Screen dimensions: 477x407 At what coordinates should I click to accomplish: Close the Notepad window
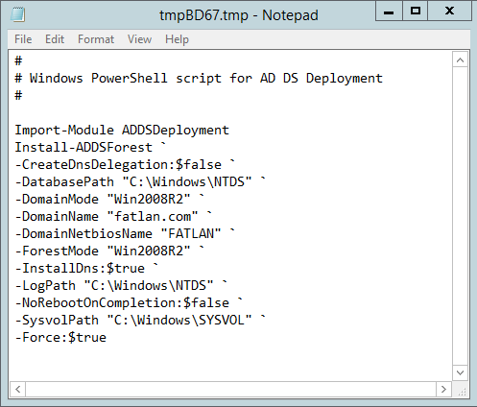(x=449, y=12)
